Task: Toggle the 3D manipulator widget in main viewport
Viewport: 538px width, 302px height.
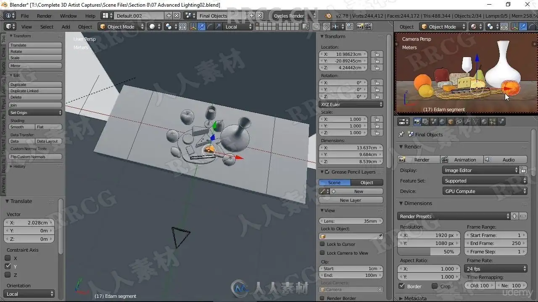Action: [193, 26]
